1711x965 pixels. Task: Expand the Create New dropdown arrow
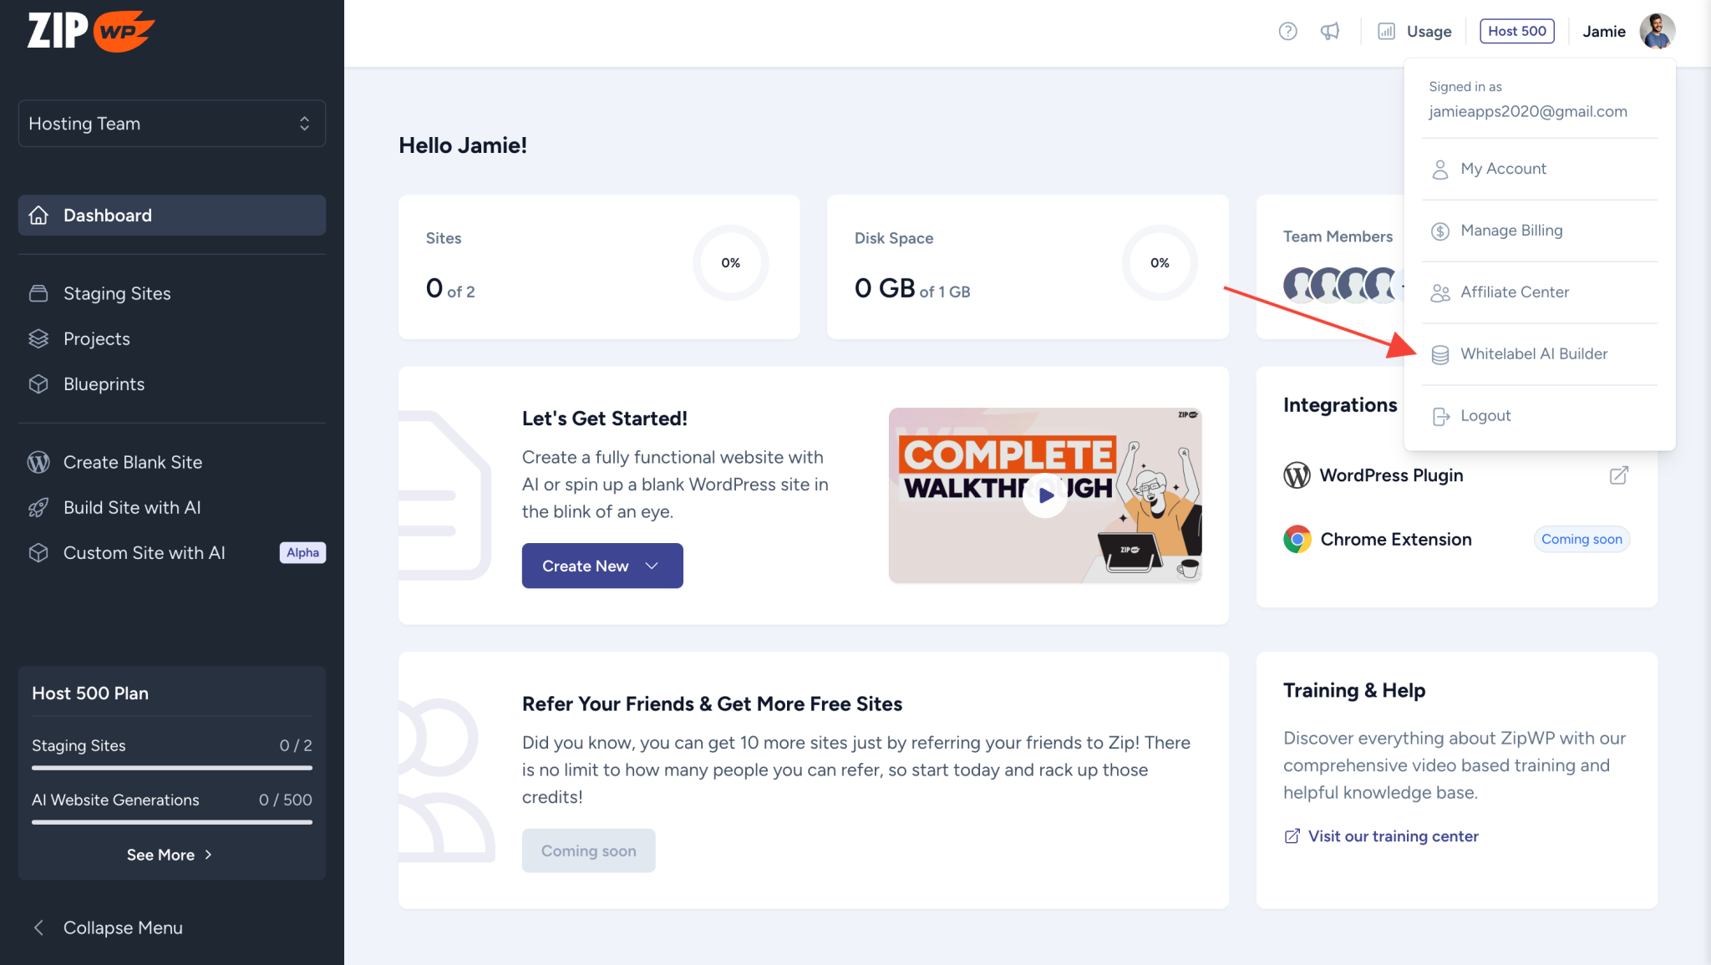pos(651,566)
